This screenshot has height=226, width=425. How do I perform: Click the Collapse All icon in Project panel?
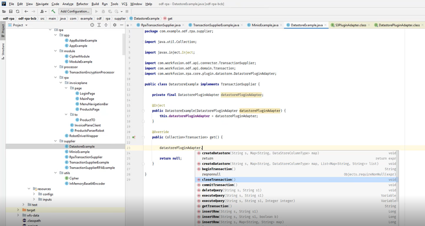click(x=106, y=25)
